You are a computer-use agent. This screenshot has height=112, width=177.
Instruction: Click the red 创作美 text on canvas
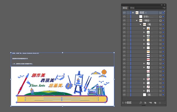coord(38,75)
